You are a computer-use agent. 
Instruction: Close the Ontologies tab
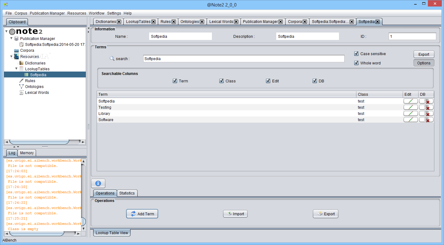202,22
